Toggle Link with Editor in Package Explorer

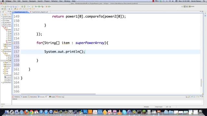click(x=5, y=14)
